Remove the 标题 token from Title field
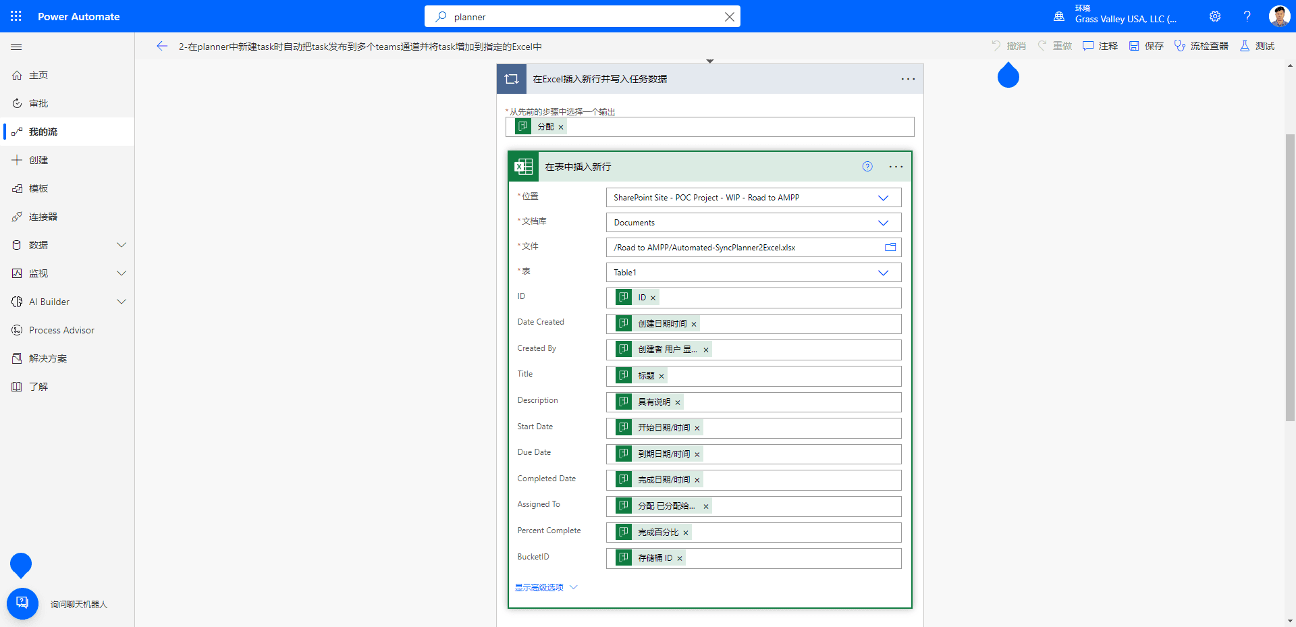The image size is (1296, 627). [x=661, y=377]
